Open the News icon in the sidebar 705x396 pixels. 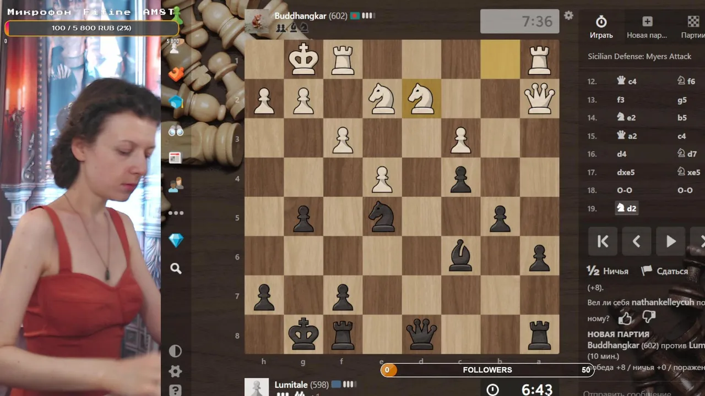(176, 158)
